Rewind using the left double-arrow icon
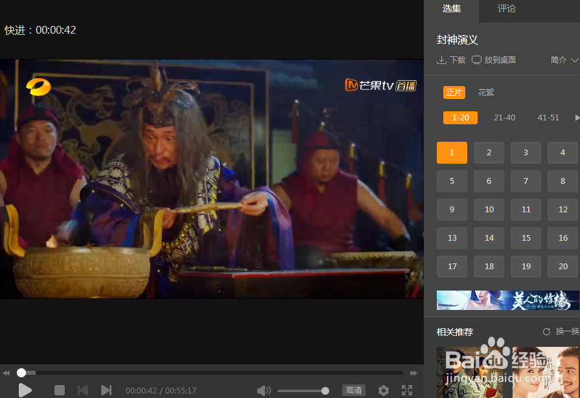 6,373
